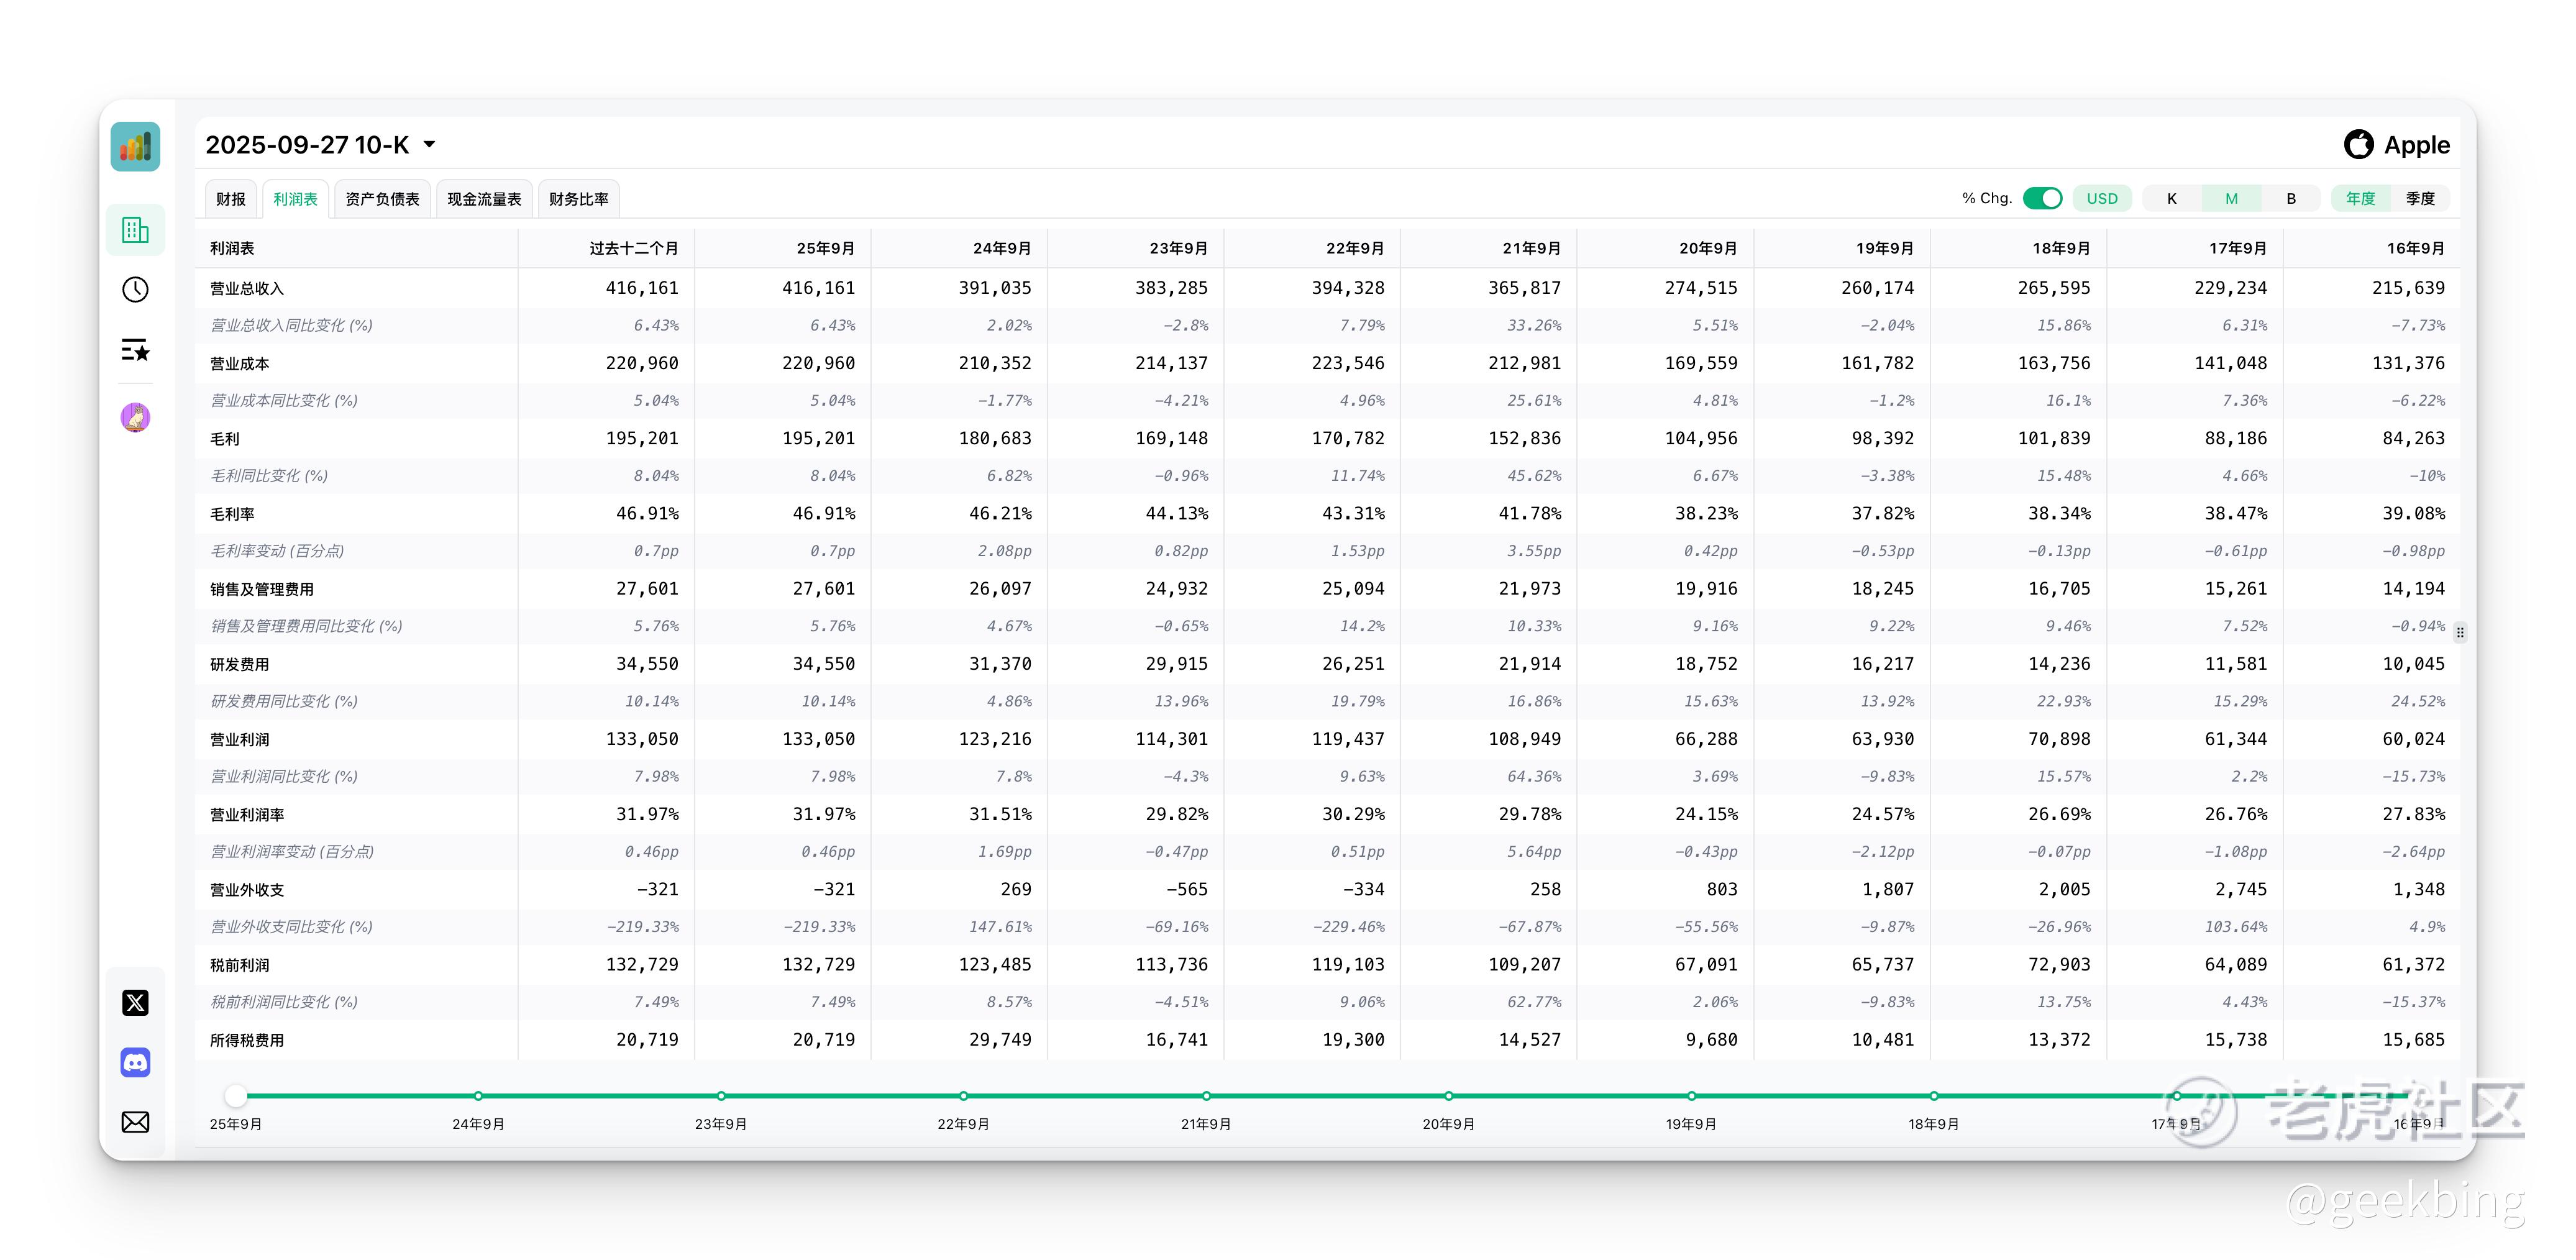Open the clock history icon

135,290
